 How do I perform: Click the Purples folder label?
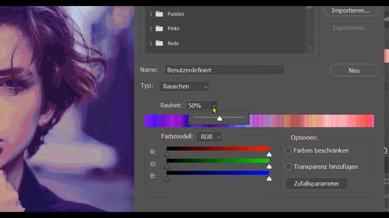point(176,14)
